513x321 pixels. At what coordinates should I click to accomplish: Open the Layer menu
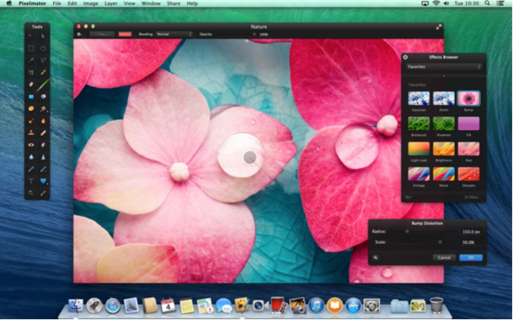[x=111, y=3]
